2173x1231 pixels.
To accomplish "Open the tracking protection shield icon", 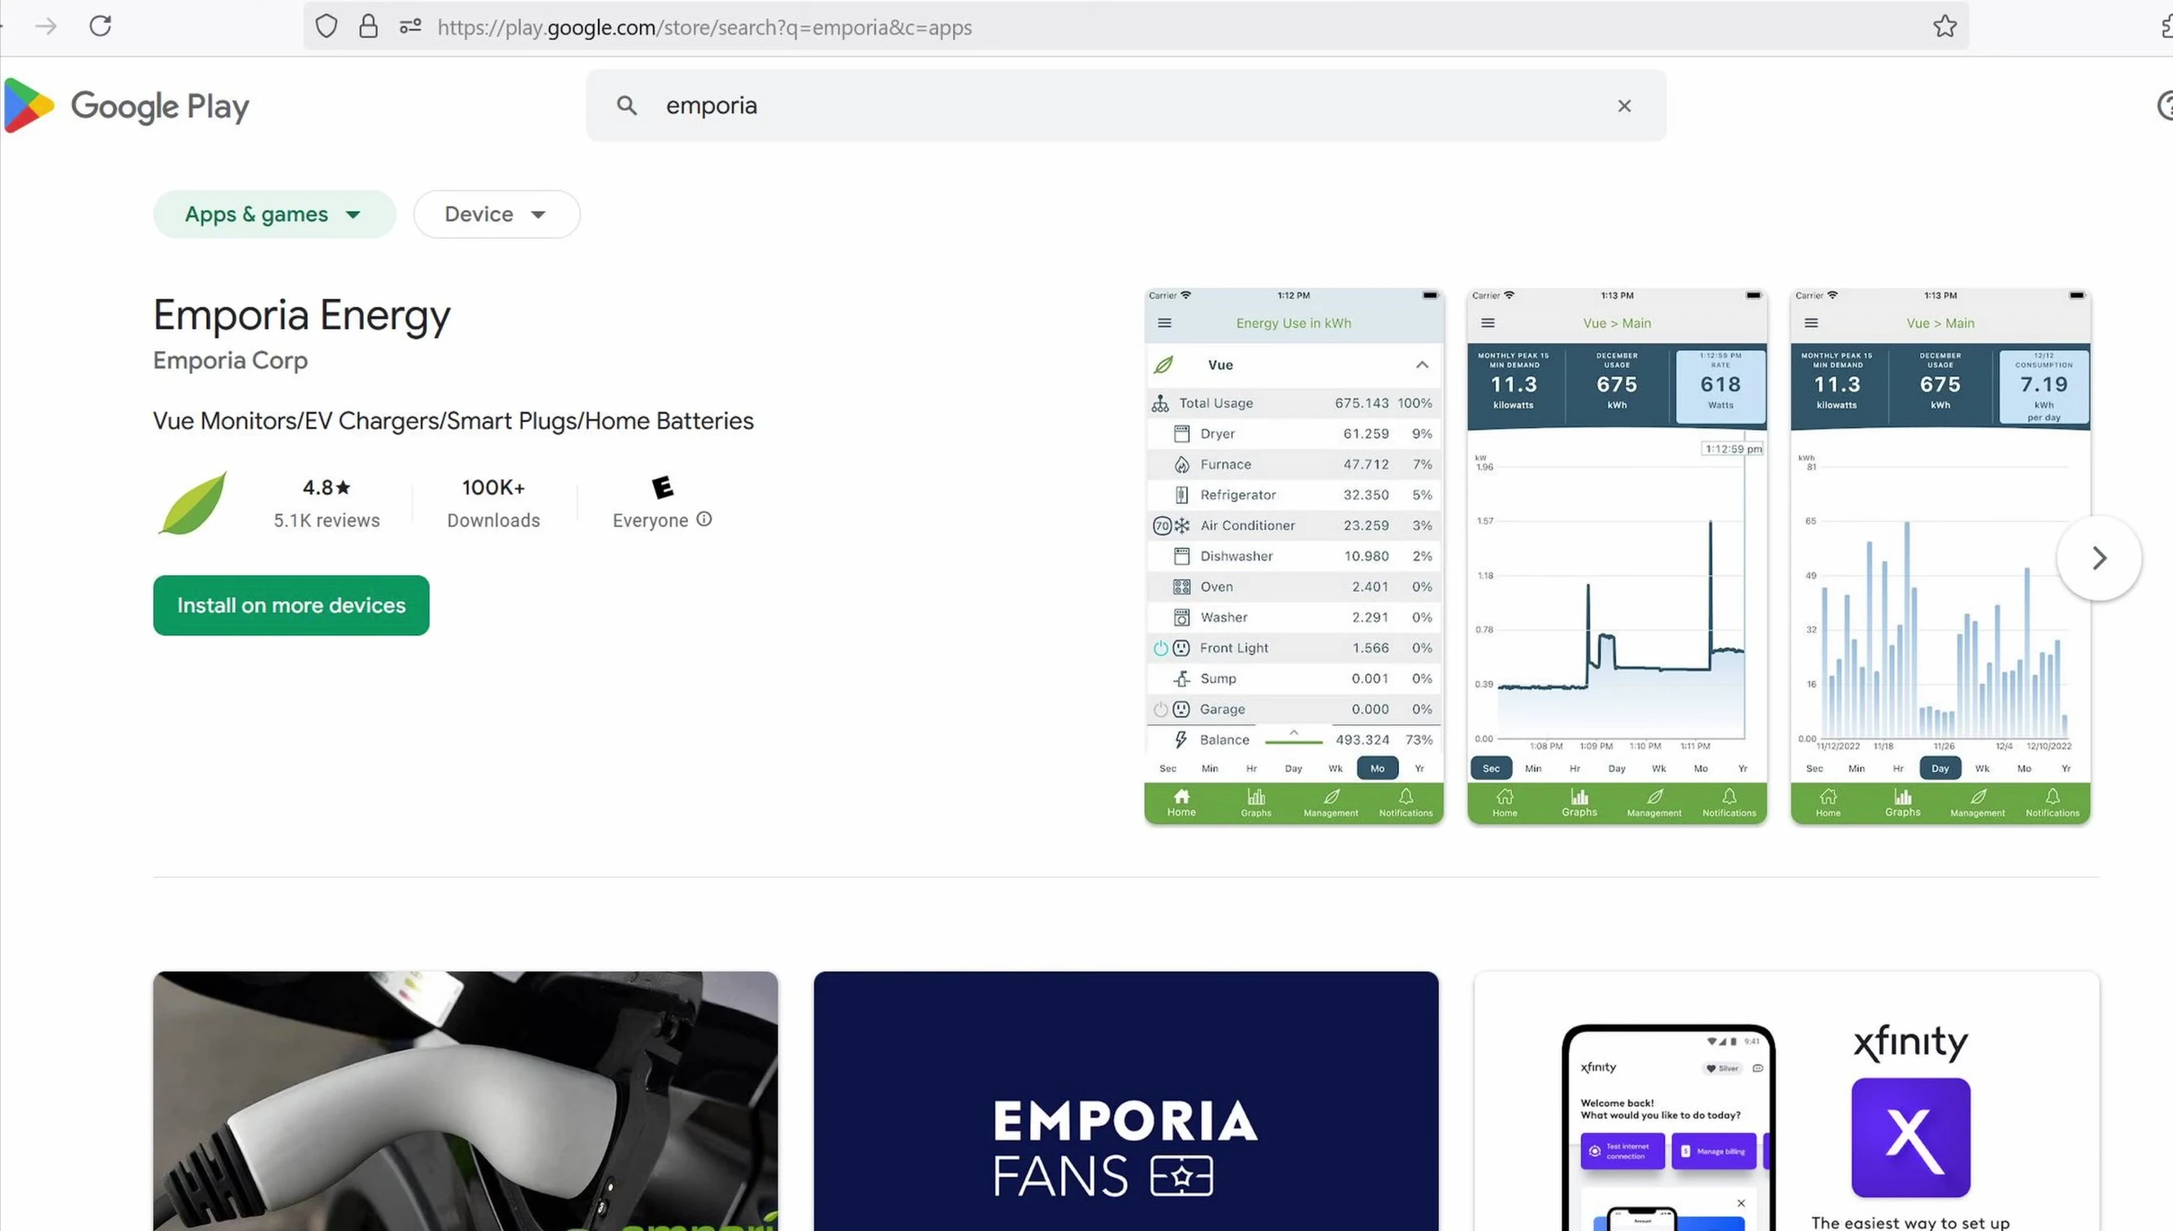I will point(326,27).
